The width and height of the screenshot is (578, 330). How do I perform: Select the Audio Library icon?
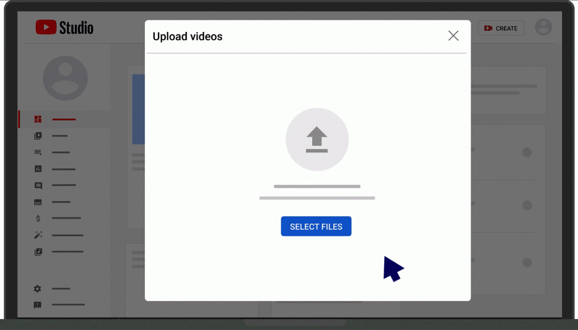37,251
